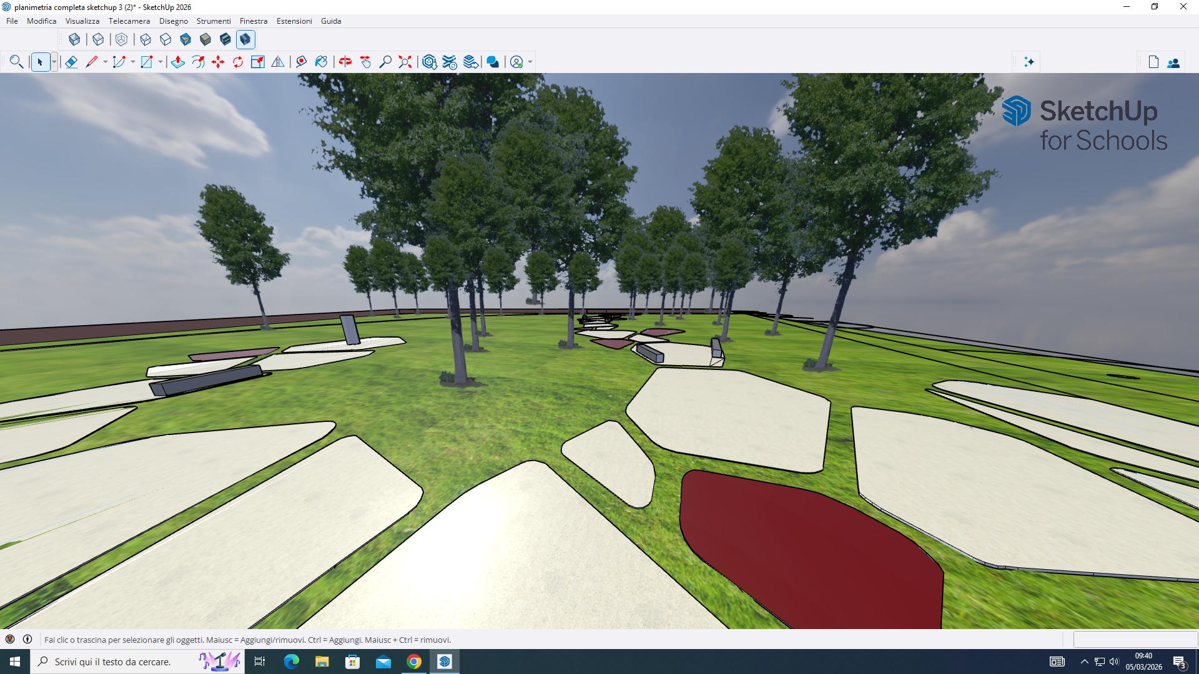Open the Line tool dropdown arrow
Screen dimensions: 1199x674
(x=105, y=62)
